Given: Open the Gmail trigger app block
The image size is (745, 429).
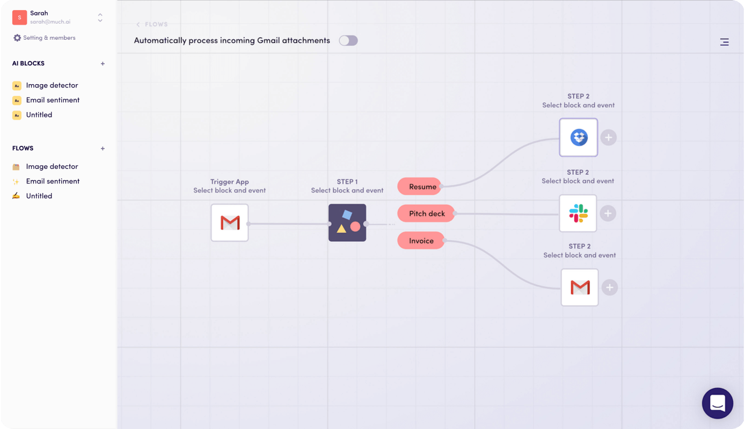Looking at the screenshot, I should tap(229, 223).
